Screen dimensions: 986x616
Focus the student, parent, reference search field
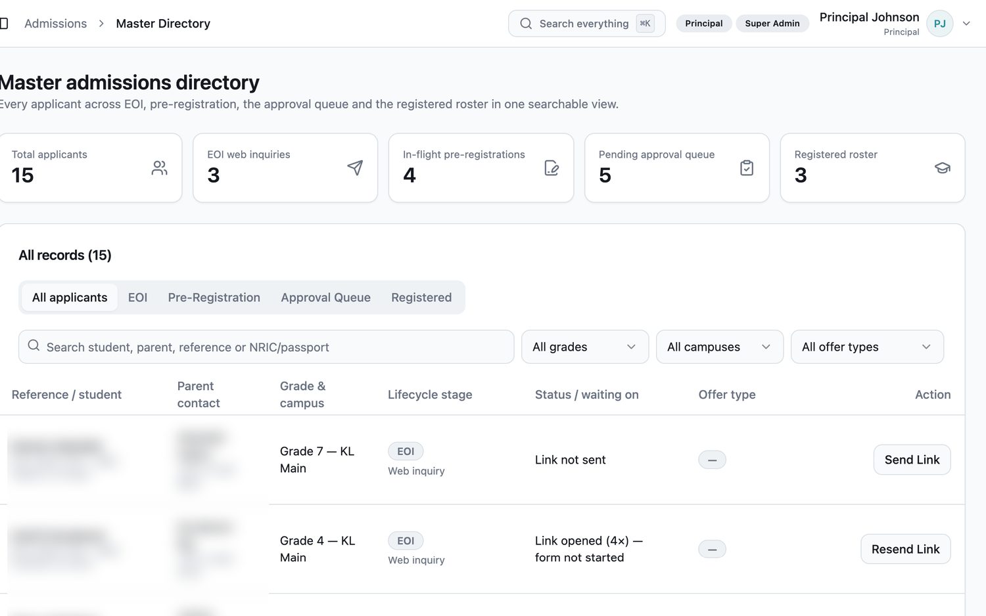coord(266,347)
